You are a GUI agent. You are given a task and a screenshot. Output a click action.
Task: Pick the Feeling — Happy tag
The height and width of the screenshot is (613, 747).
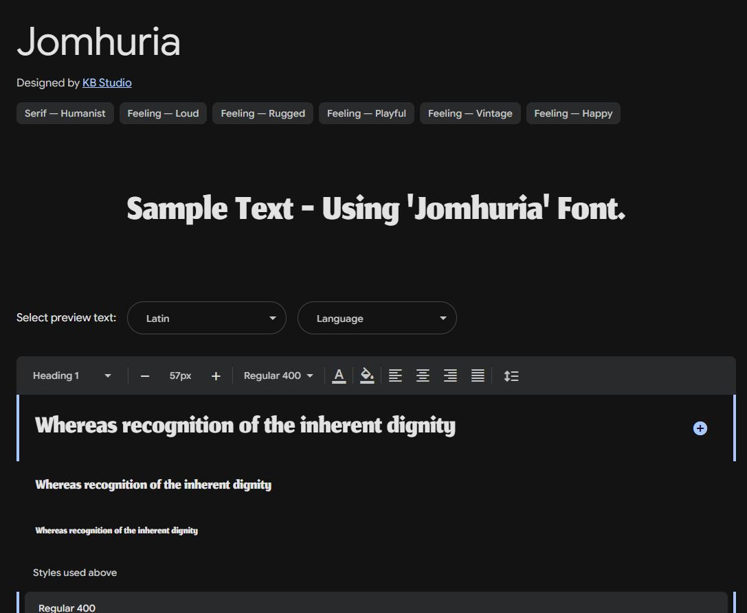(573, 113)
